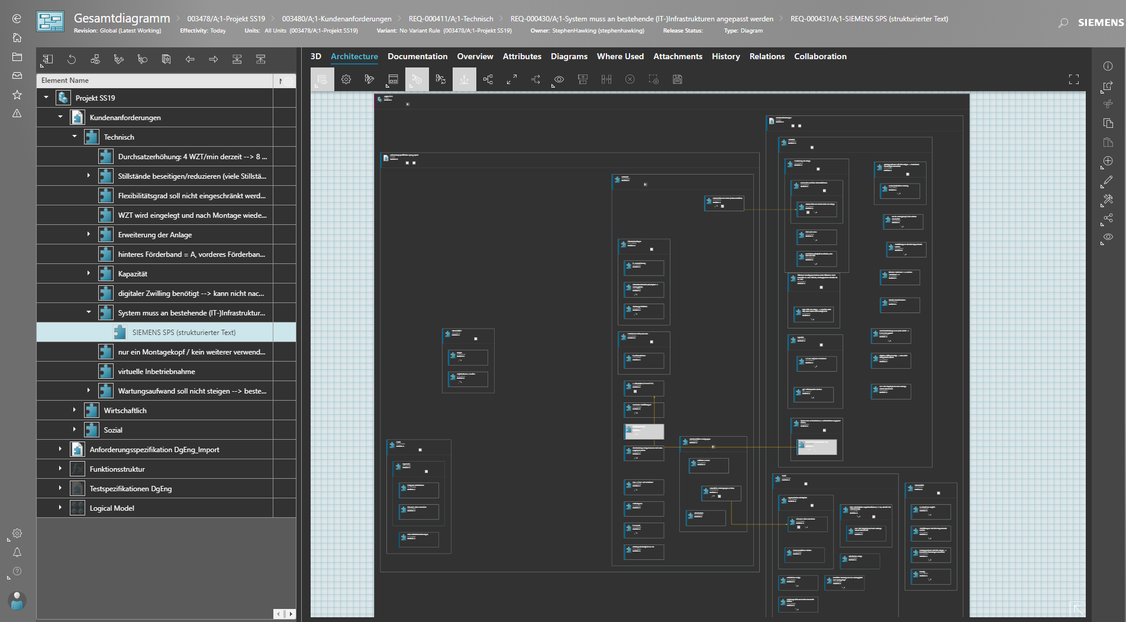Click the Element Name column header
Image resolution: width=1126 pixels, height=622 pixels.
(x=155, y=80)
